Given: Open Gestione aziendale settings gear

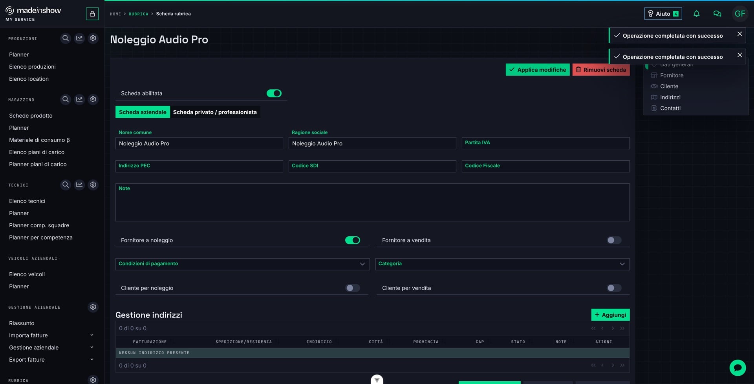Looking at the screenshot, I should [x=93, y=307].
